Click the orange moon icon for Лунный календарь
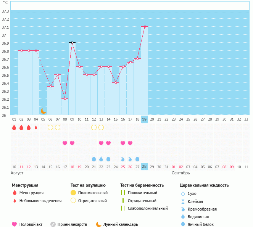The width and height of the screenshot is (253, 227). click(x=99, y=224)
